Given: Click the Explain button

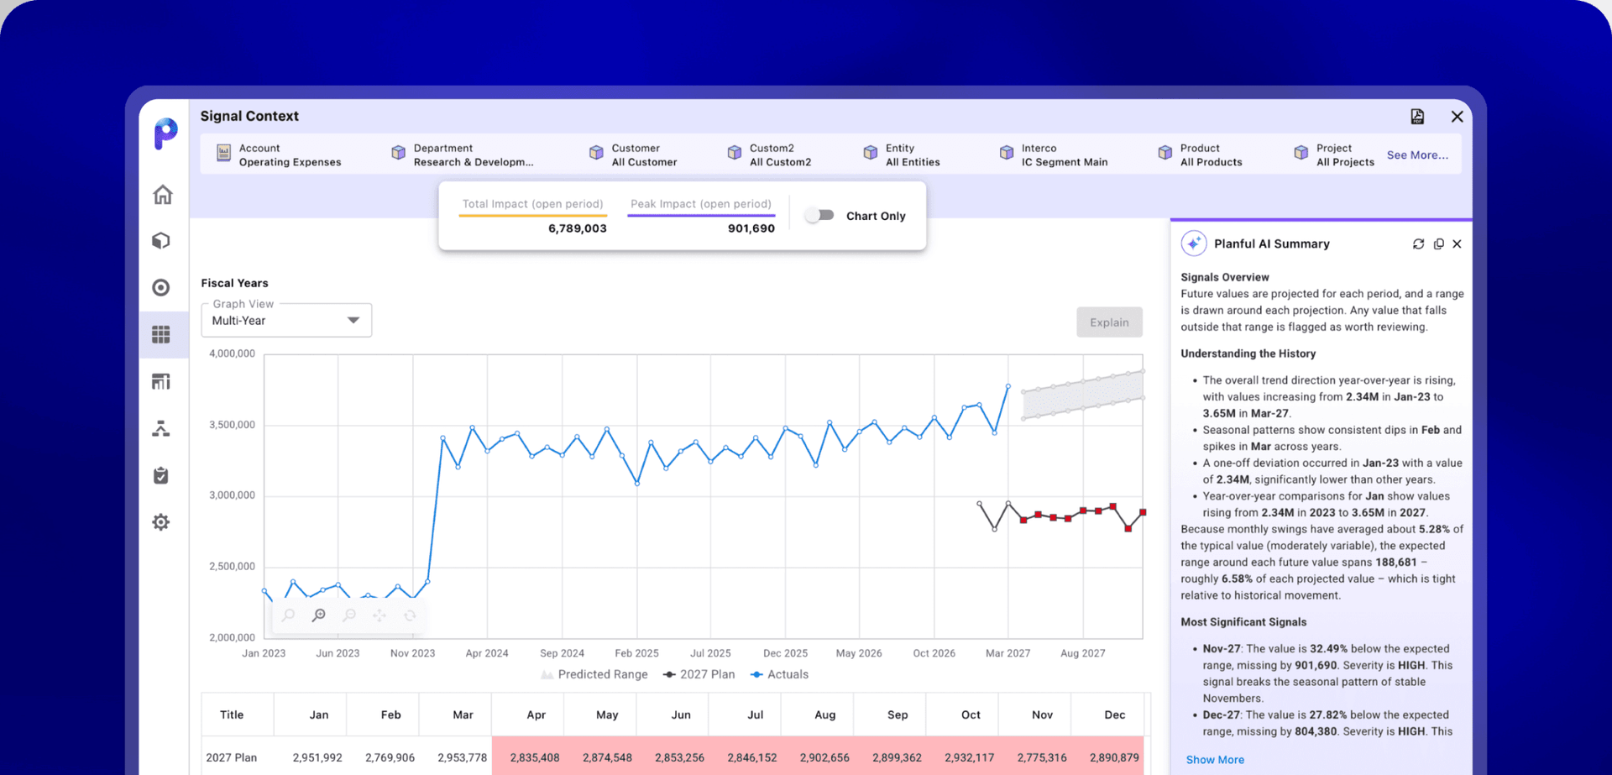Looking at the screenshot, I should 1109,322.
